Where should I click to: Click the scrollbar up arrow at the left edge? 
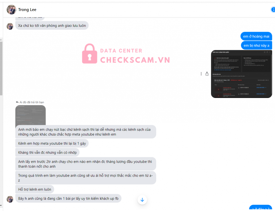1,40
